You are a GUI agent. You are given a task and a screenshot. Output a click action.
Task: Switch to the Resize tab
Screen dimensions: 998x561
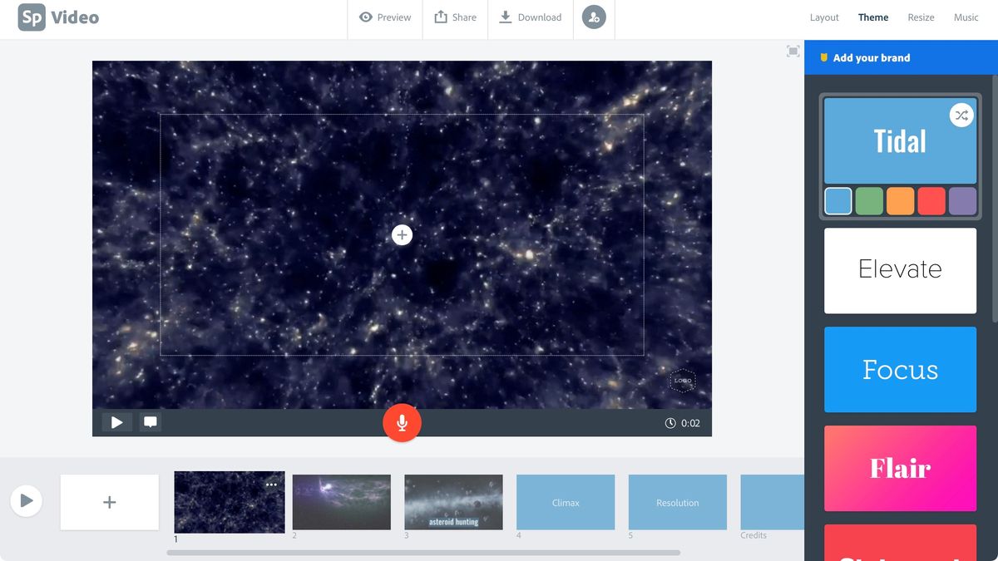coord(921,17)
